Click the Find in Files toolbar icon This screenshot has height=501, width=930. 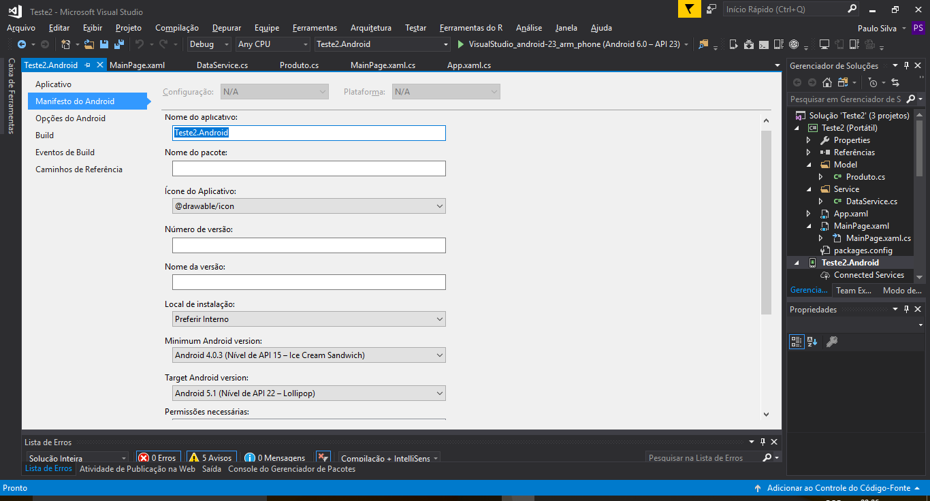pos(703,44)
